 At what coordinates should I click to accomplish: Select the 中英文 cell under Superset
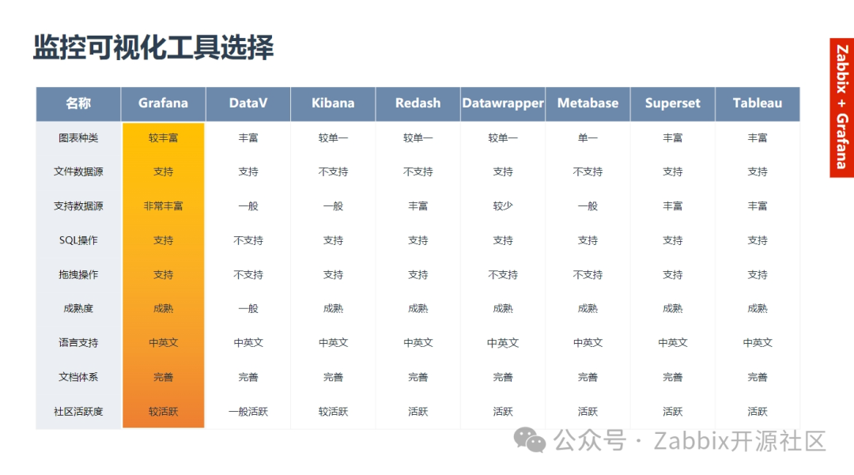(672, 343)
